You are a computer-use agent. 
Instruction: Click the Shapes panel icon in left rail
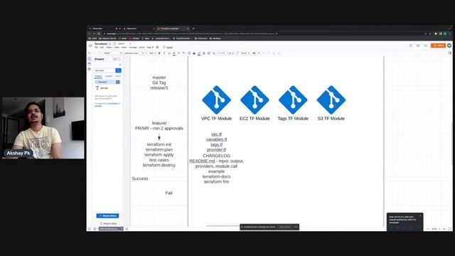[x=90, y=59]
